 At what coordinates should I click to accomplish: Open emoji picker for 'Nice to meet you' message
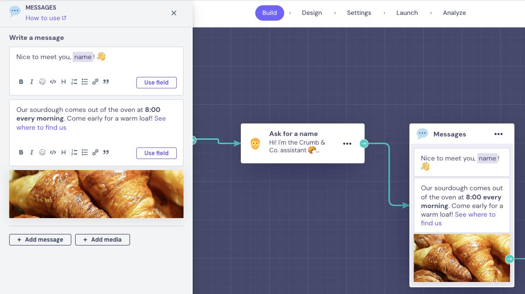(42, 82)
